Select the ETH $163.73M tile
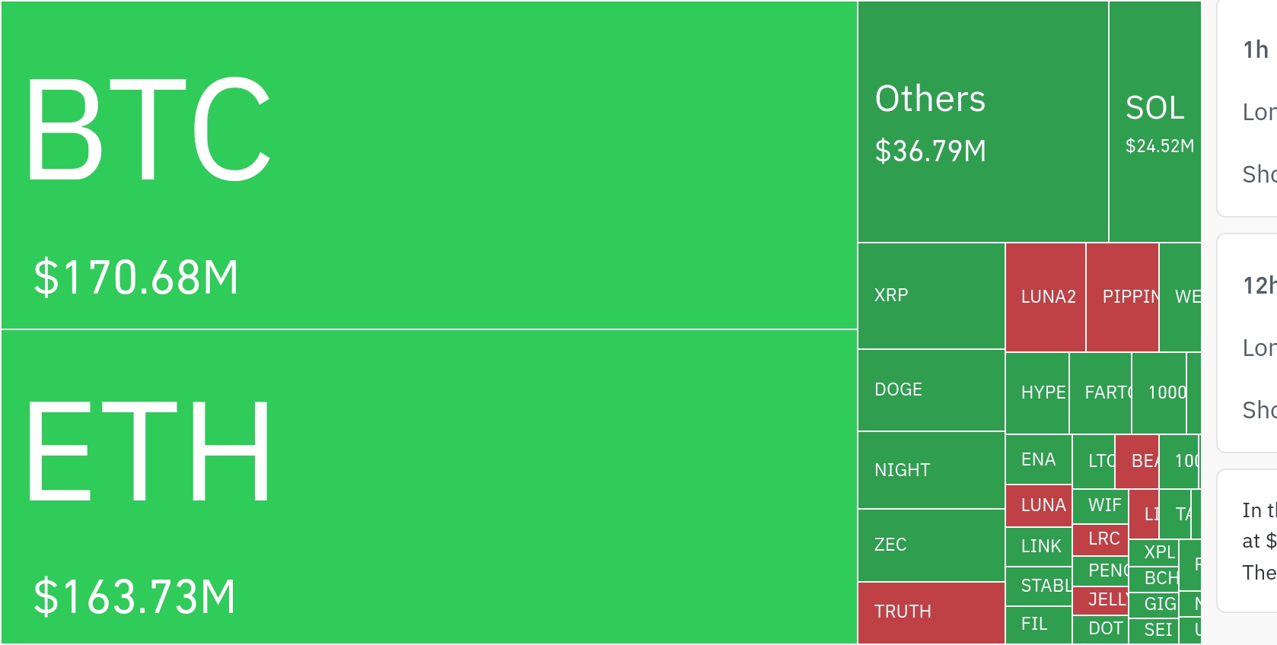The height and width of the screenshot is (645, 1277). (429, 487)
